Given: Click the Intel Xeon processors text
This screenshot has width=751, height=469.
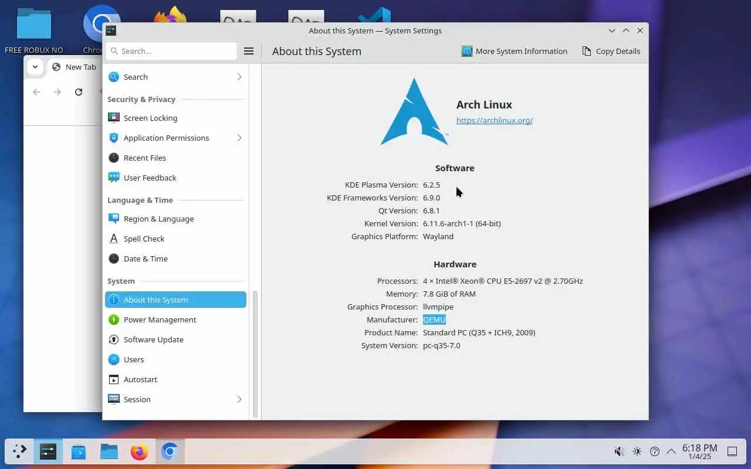Looking at the screenshot, I should (503, 281).
